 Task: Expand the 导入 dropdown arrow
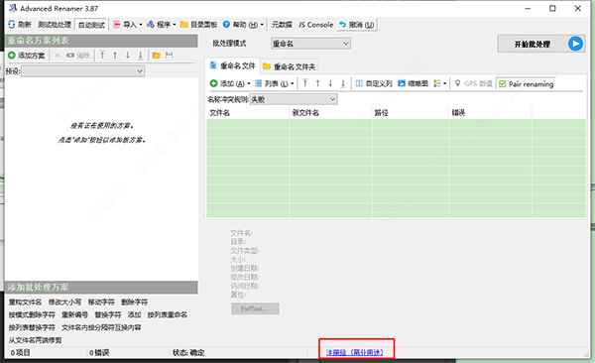coord(141,25)
